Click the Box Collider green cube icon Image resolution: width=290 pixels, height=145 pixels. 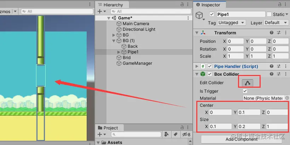pos(203,74)
